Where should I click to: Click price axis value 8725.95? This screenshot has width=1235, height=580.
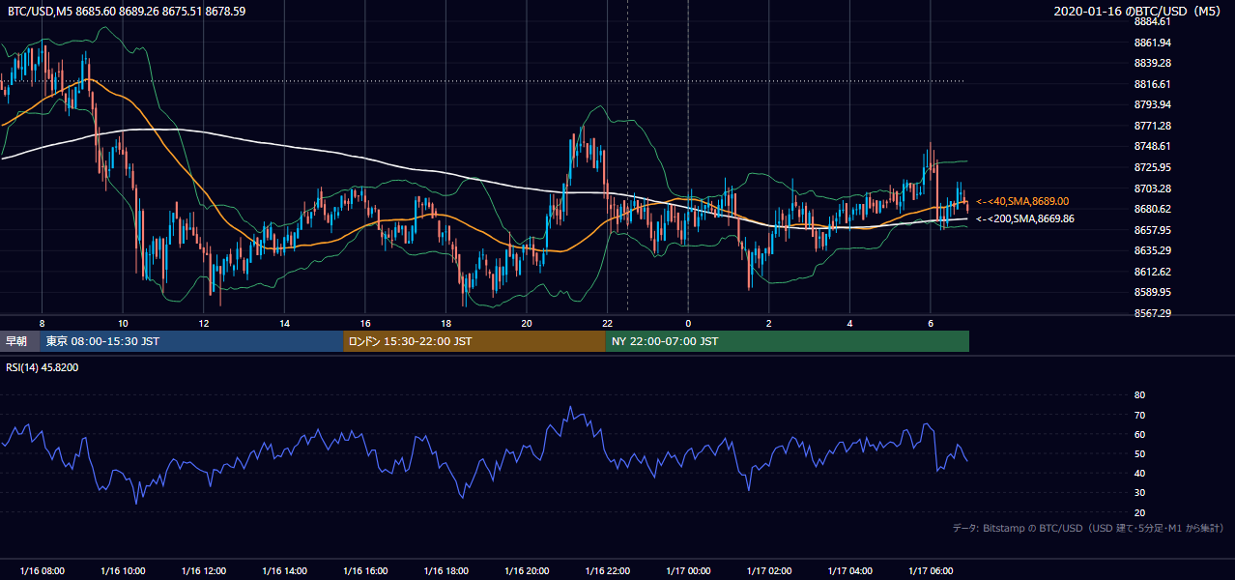[1153, 167]
